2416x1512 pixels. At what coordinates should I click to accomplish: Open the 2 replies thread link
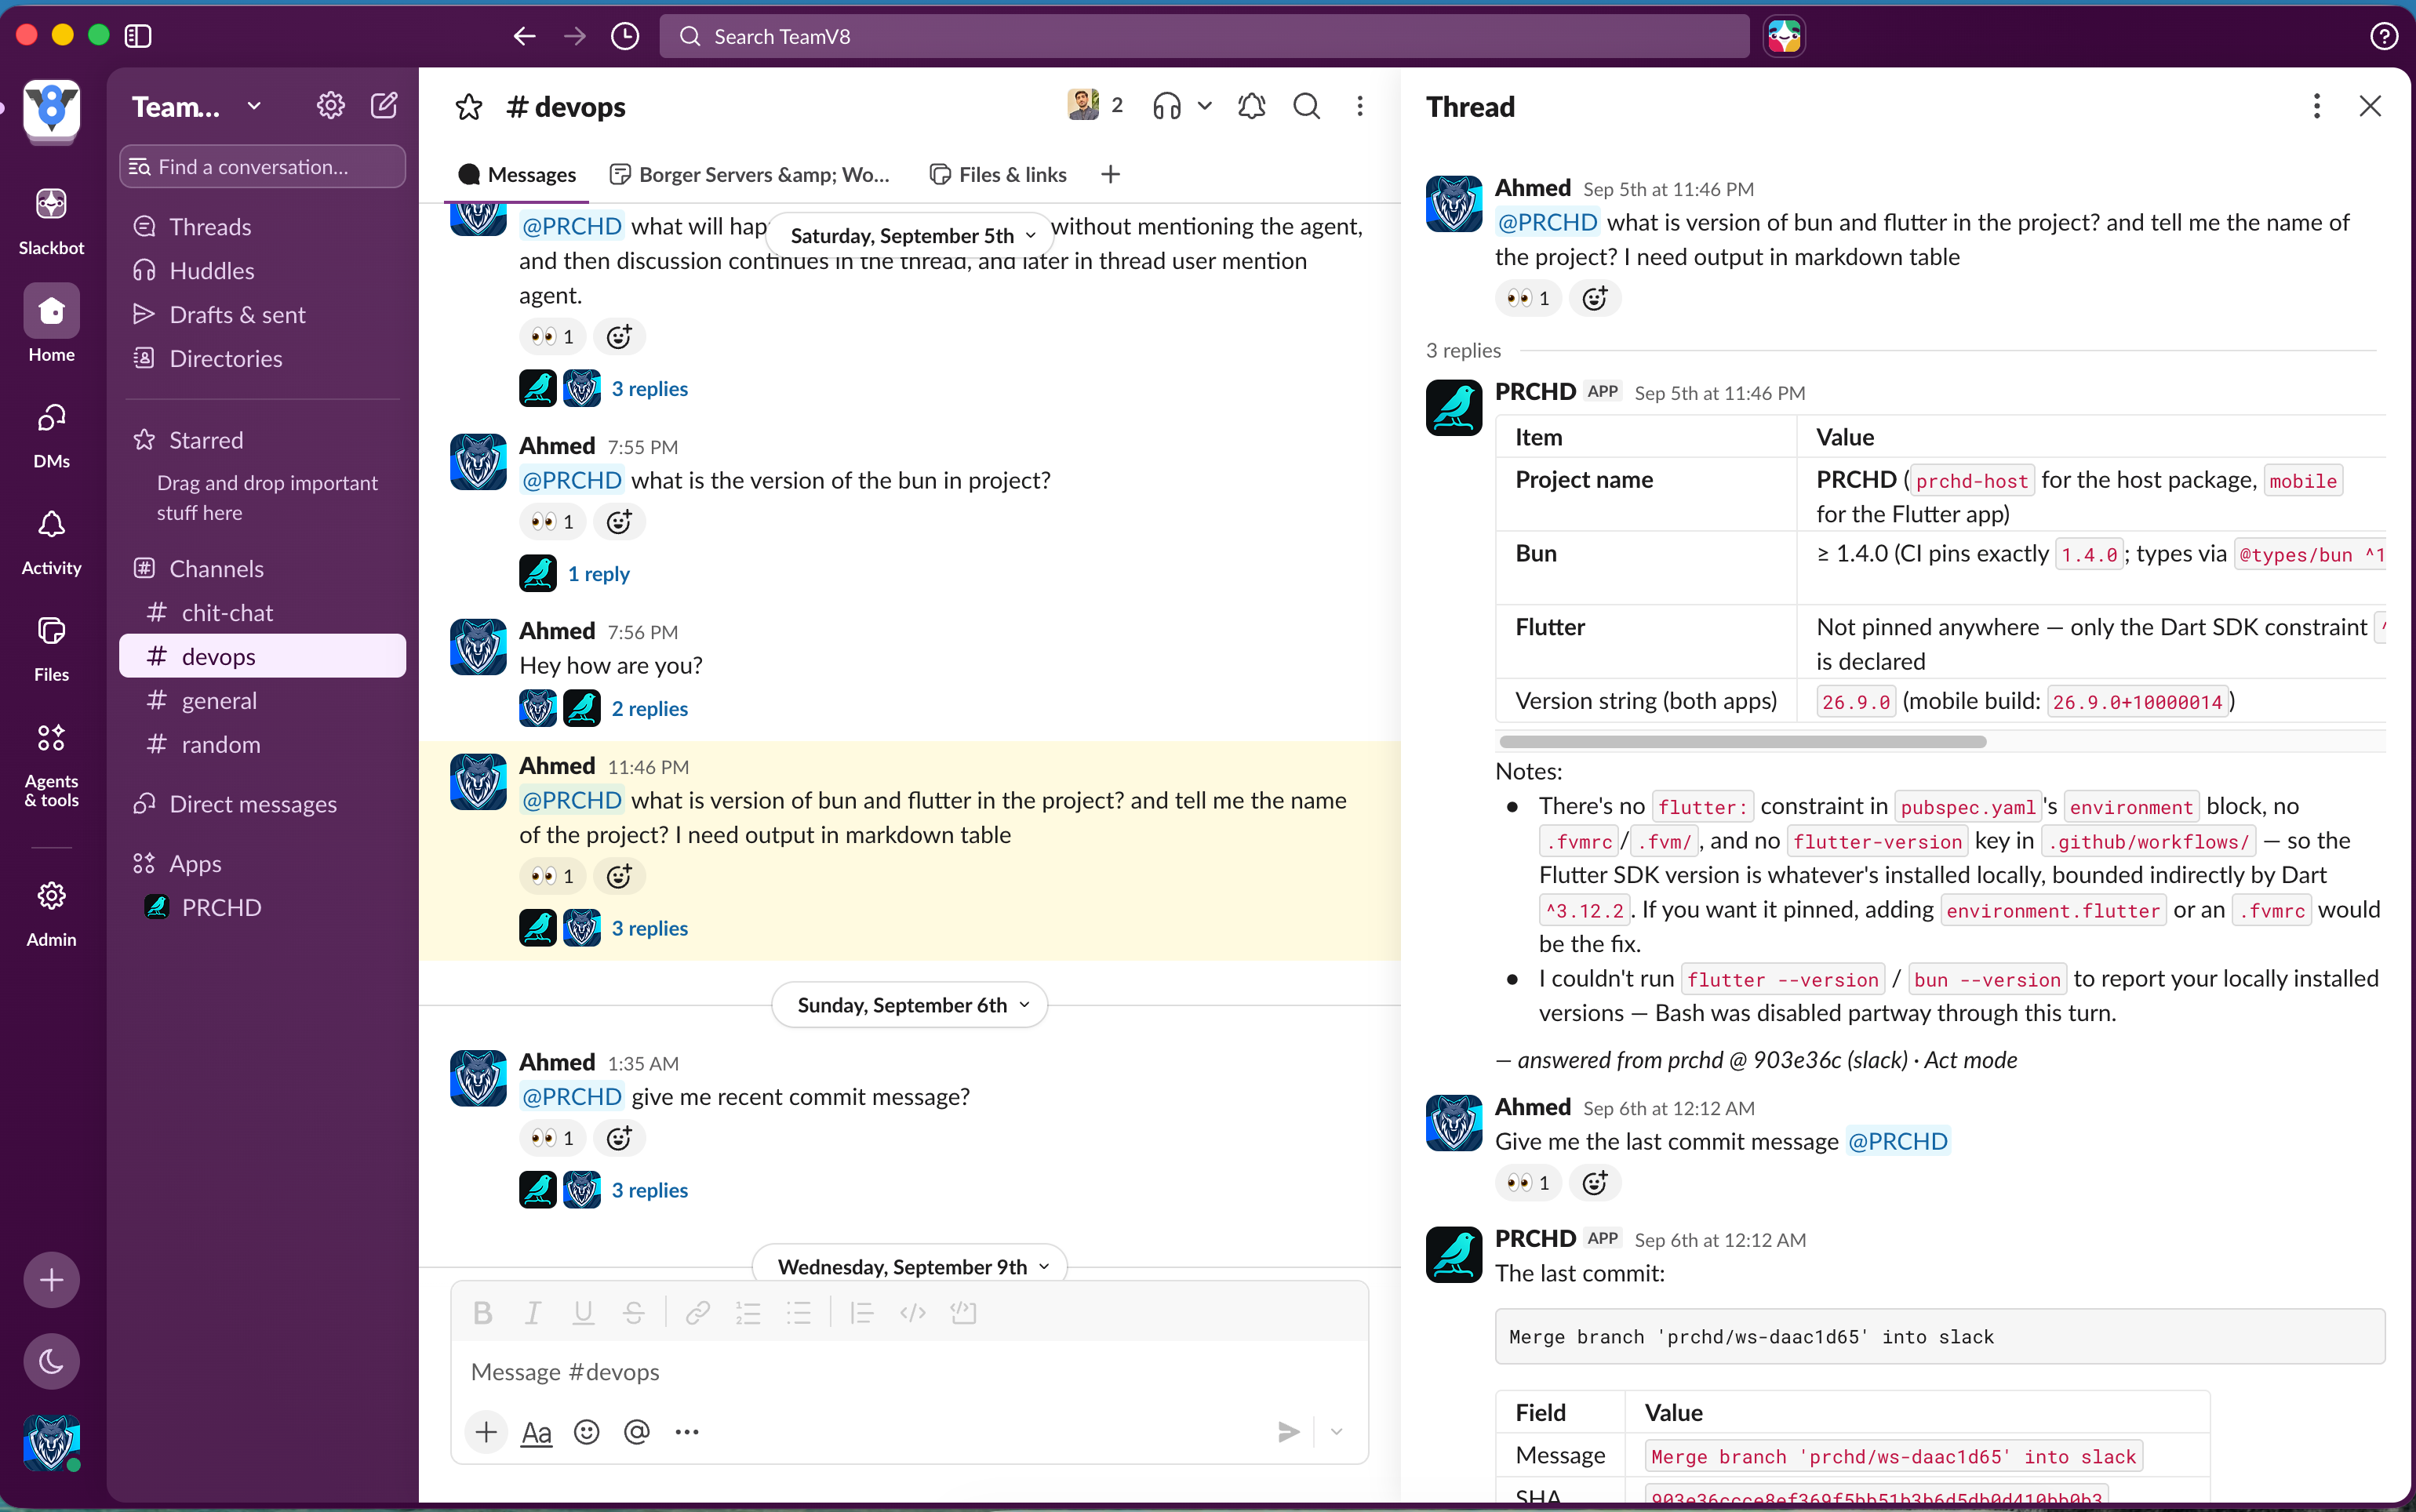click(x=650, y=708)
